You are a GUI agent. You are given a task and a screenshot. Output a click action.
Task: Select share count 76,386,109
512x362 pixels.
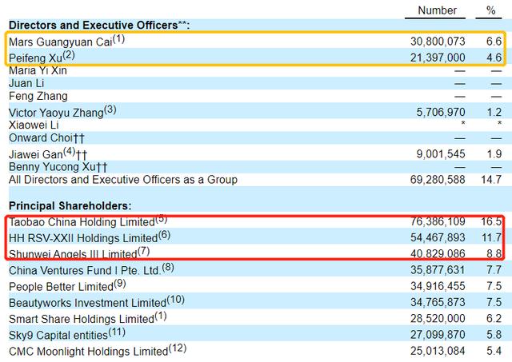pos(438,222)
